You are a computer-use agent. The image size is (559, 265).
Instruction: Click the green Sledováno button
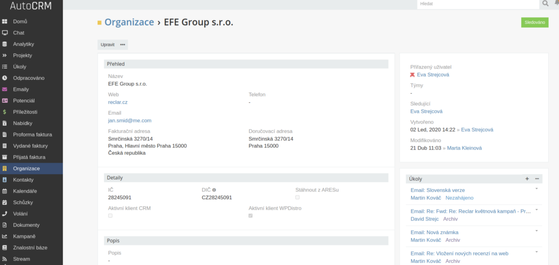(x=535, y=22)
